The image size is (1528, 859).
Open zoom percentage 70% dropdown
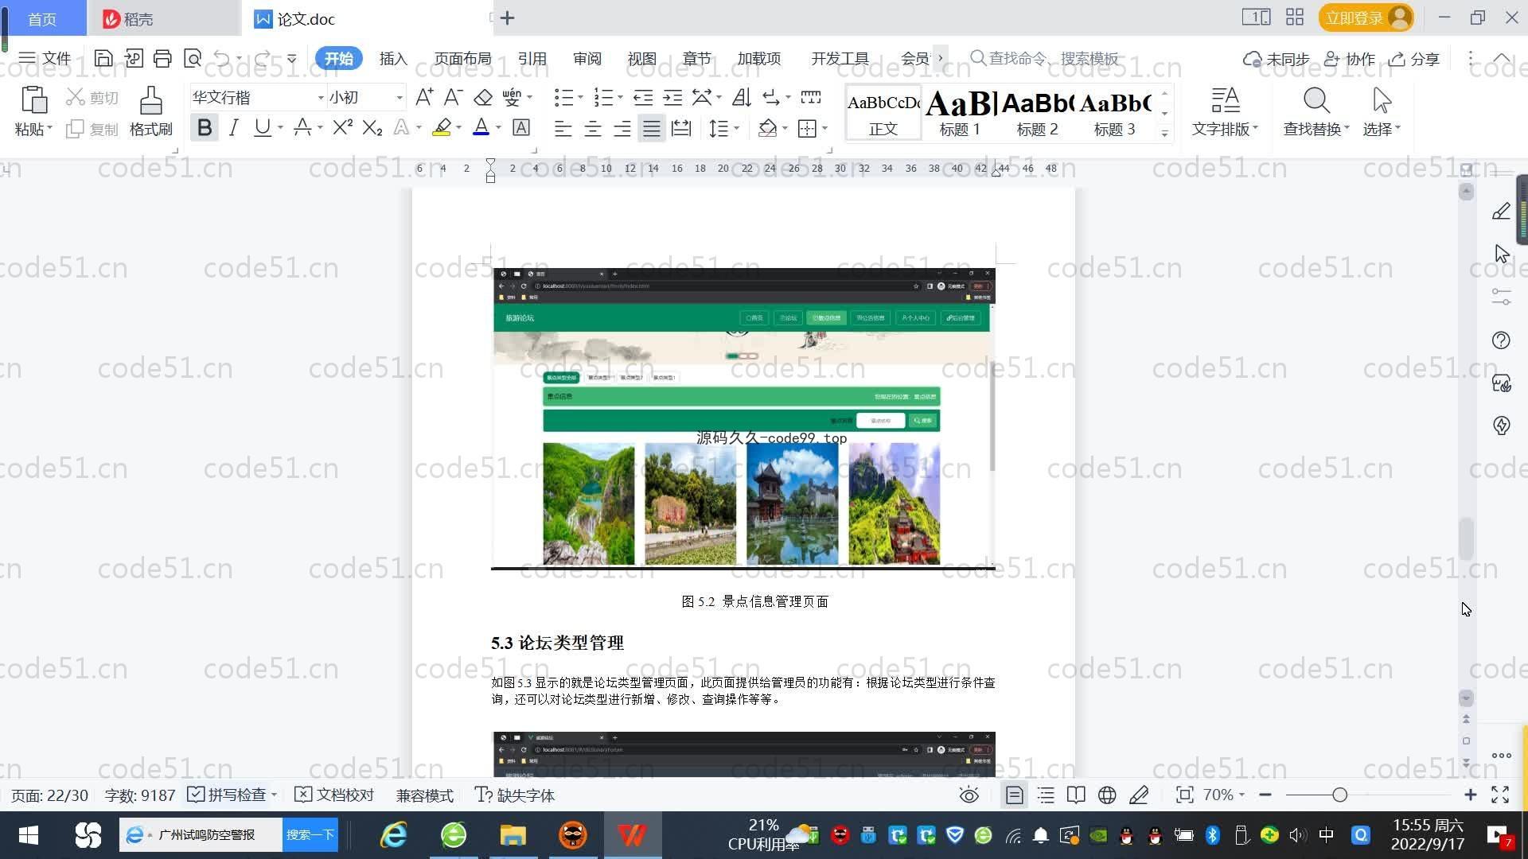click(1224, 795)
